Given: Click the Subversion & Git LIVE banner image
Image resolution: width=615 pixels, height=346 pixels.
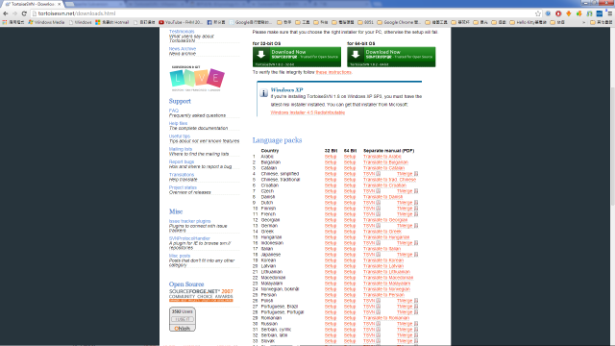Looking at the screenshot, I should pos(197,79).
